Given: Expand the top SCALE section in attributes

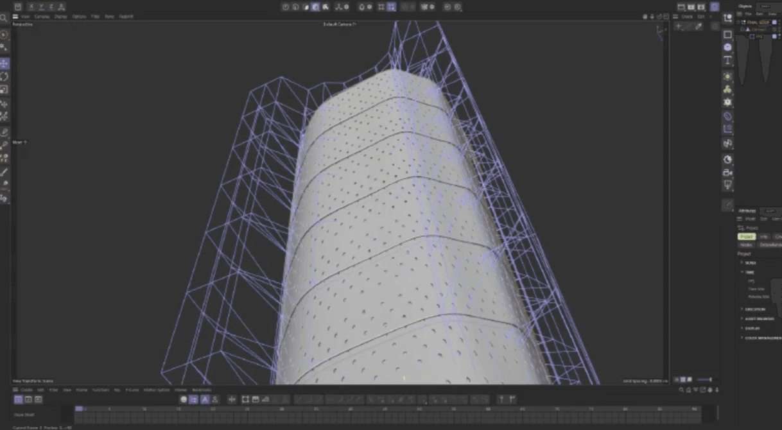Looking at the screenshot, I should pos(750,262).
